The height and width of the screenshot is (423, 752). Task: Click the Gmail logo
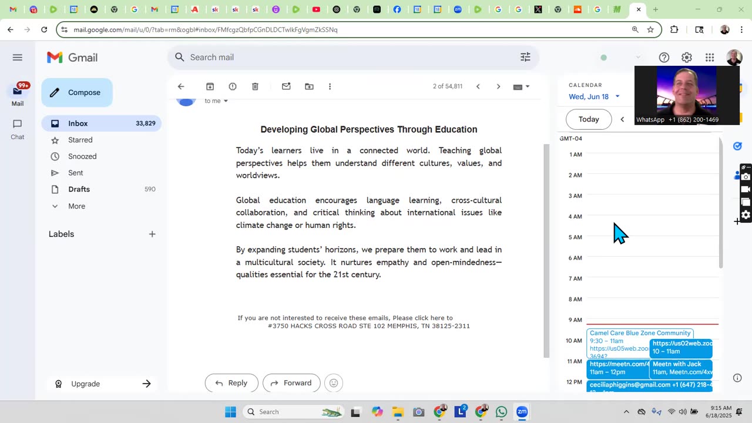coord(72,58)
